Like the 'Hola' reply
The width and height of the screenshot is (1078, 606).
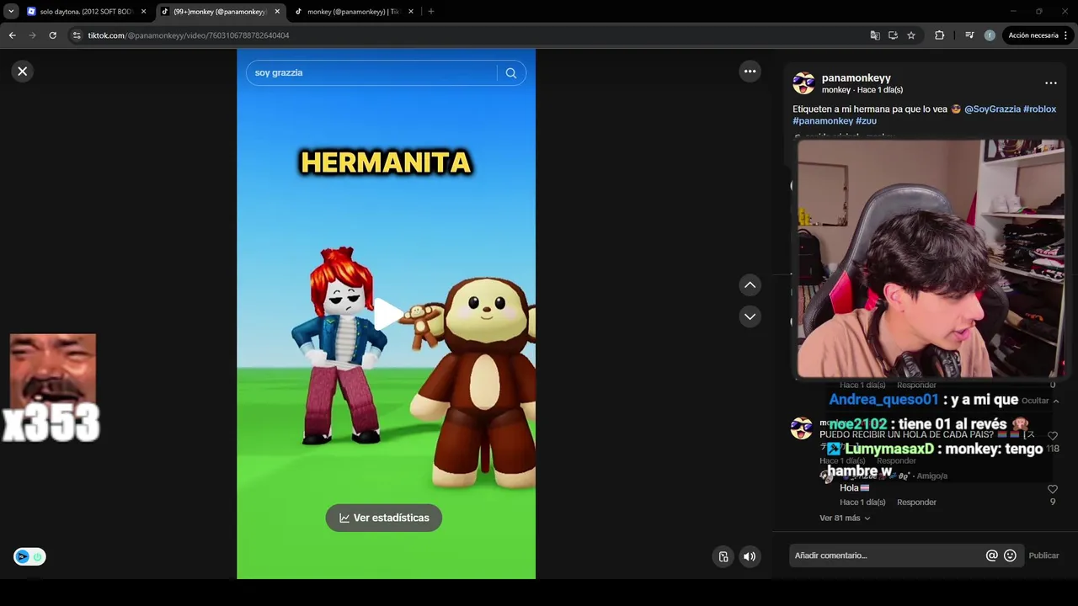pyautogui.click(x=1052, y=489)
